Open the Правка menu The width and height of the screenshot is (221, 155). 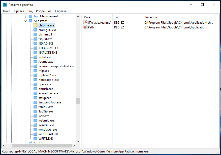tap(19, 11)
